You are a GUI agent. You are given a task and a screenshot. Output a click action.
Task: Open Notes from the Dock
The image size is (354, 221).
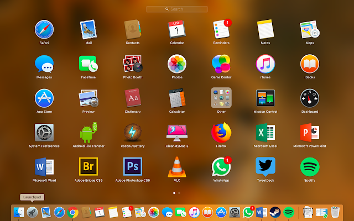[x=113, y=212]
